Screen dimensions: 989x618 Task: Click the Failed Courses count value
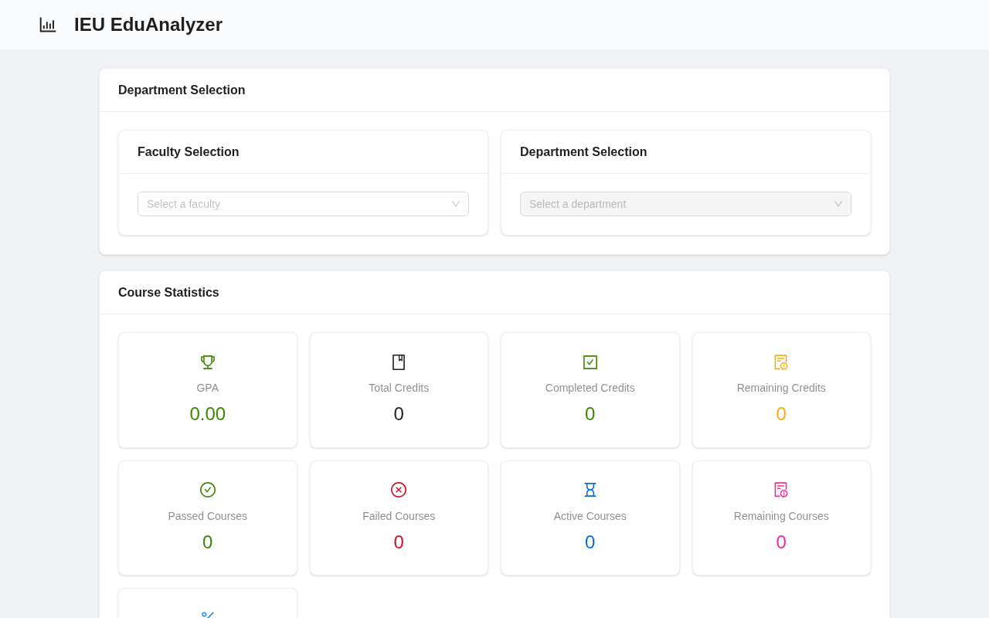(x=399, y=542)
